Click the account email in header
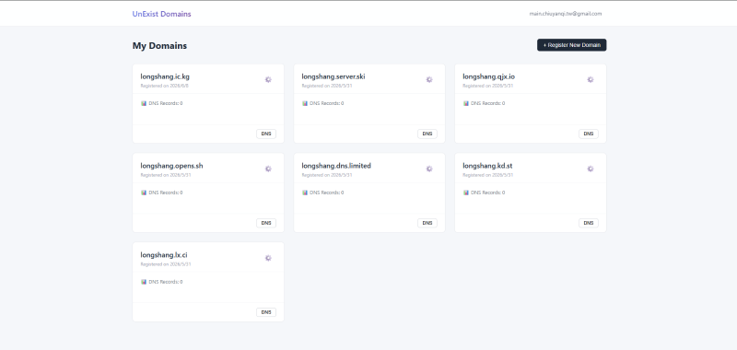The image size is (737, 350). [566, 14]
